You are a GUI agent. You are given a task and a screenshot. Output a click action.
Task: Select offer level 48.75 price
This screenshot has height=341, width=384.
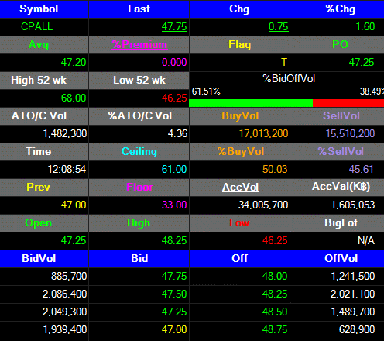click(x=275, y=329)
